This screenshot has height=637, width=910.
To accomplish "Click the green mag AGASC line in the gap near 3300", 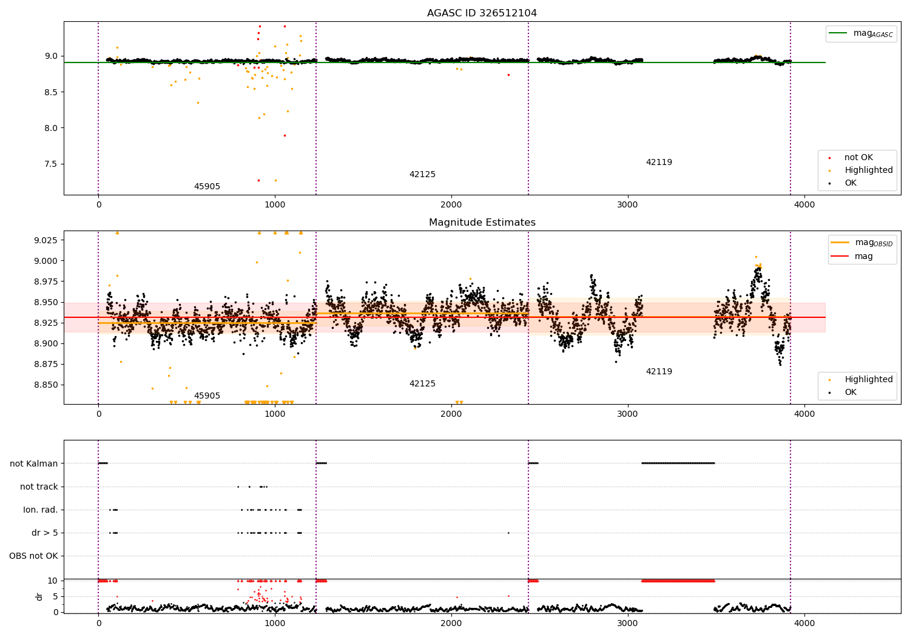I will 678,62.
